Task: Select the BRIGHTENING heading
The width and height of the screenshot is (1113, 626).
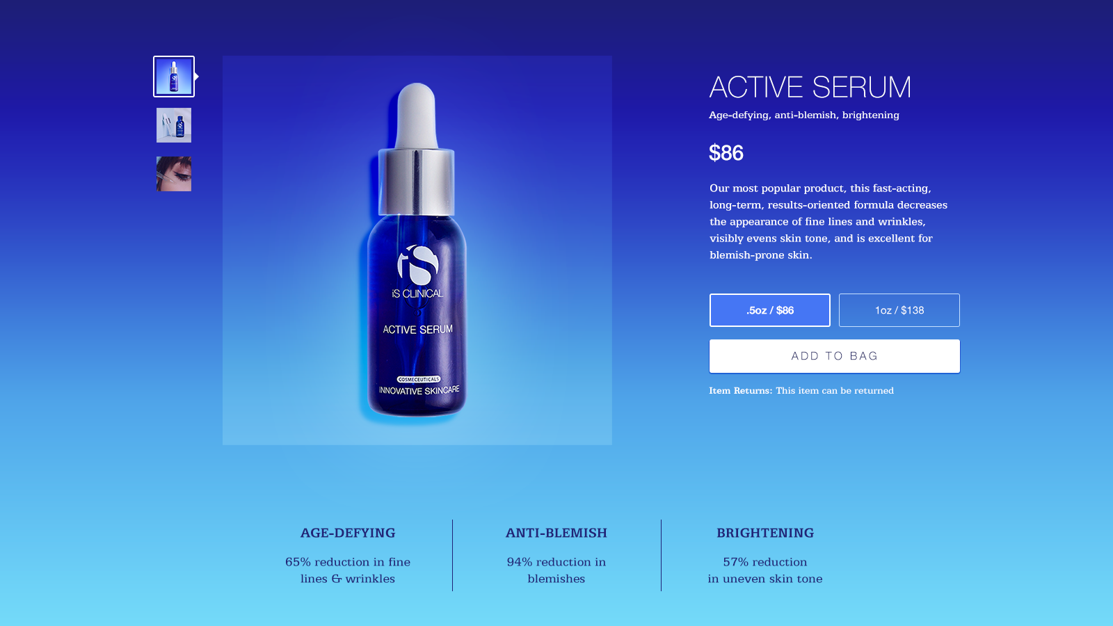Action: tap(765, 533)
